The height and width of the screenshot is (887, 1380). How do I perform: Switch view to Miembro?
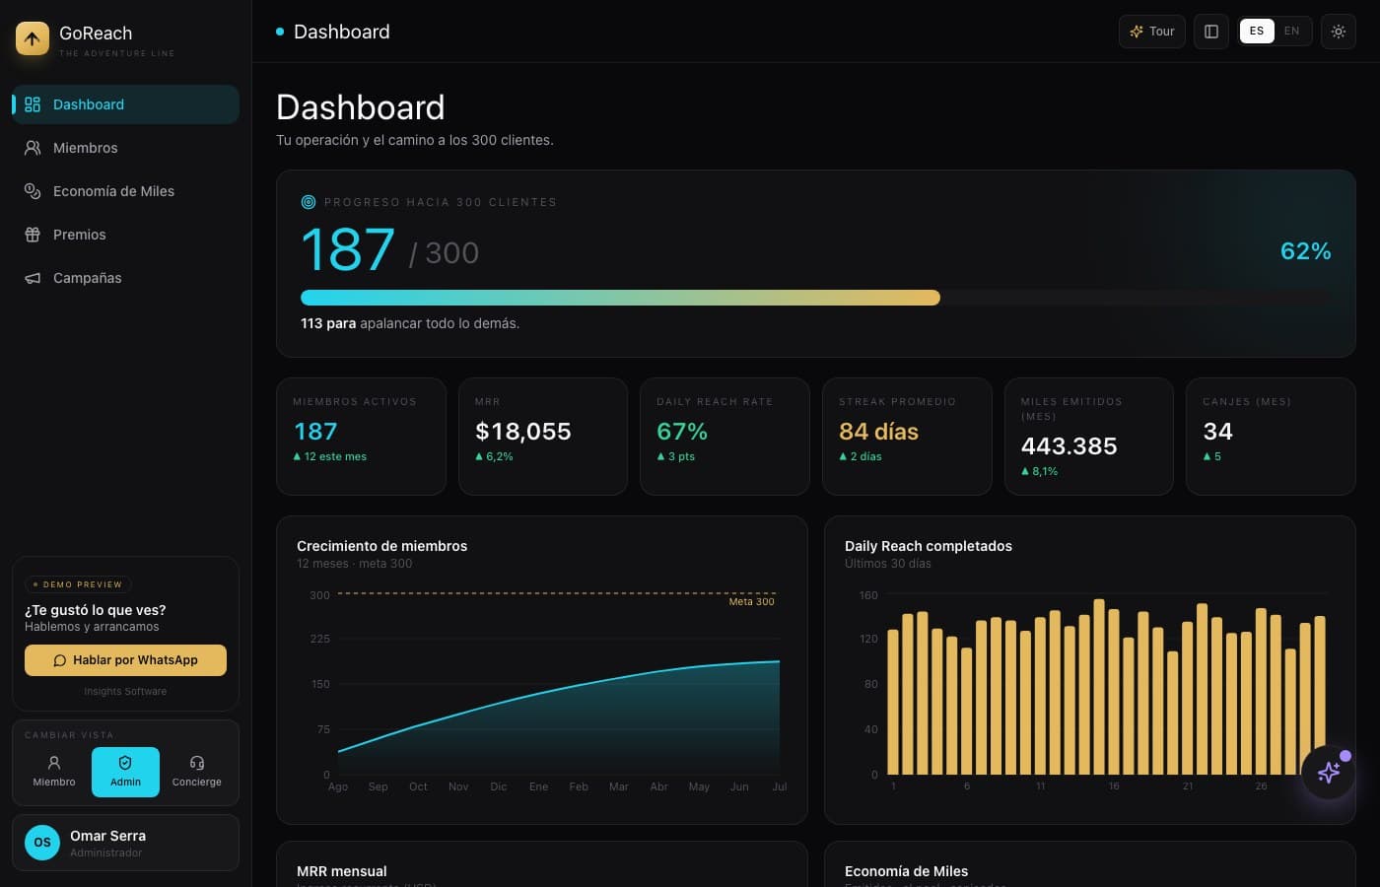pos(54,772)
